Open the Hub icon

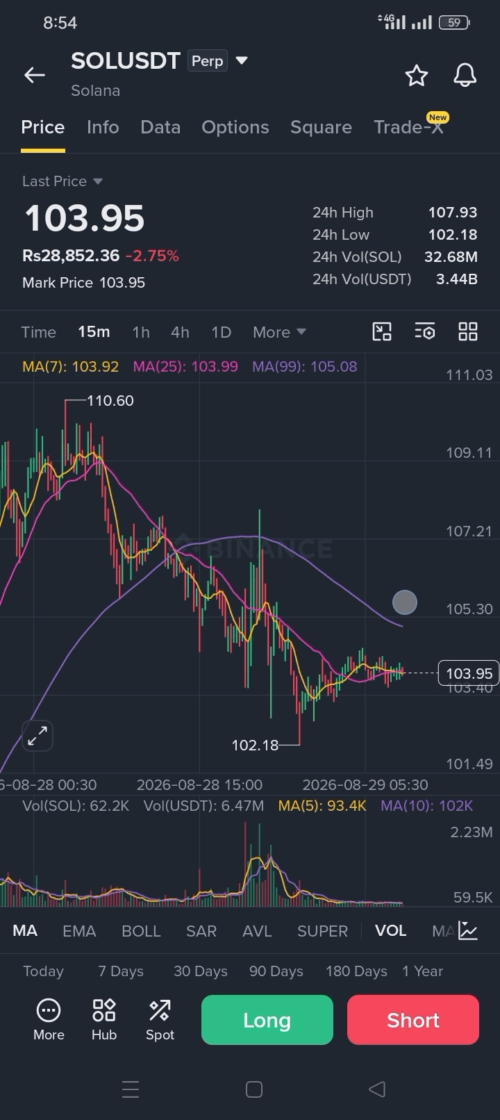pos(104,1019)
